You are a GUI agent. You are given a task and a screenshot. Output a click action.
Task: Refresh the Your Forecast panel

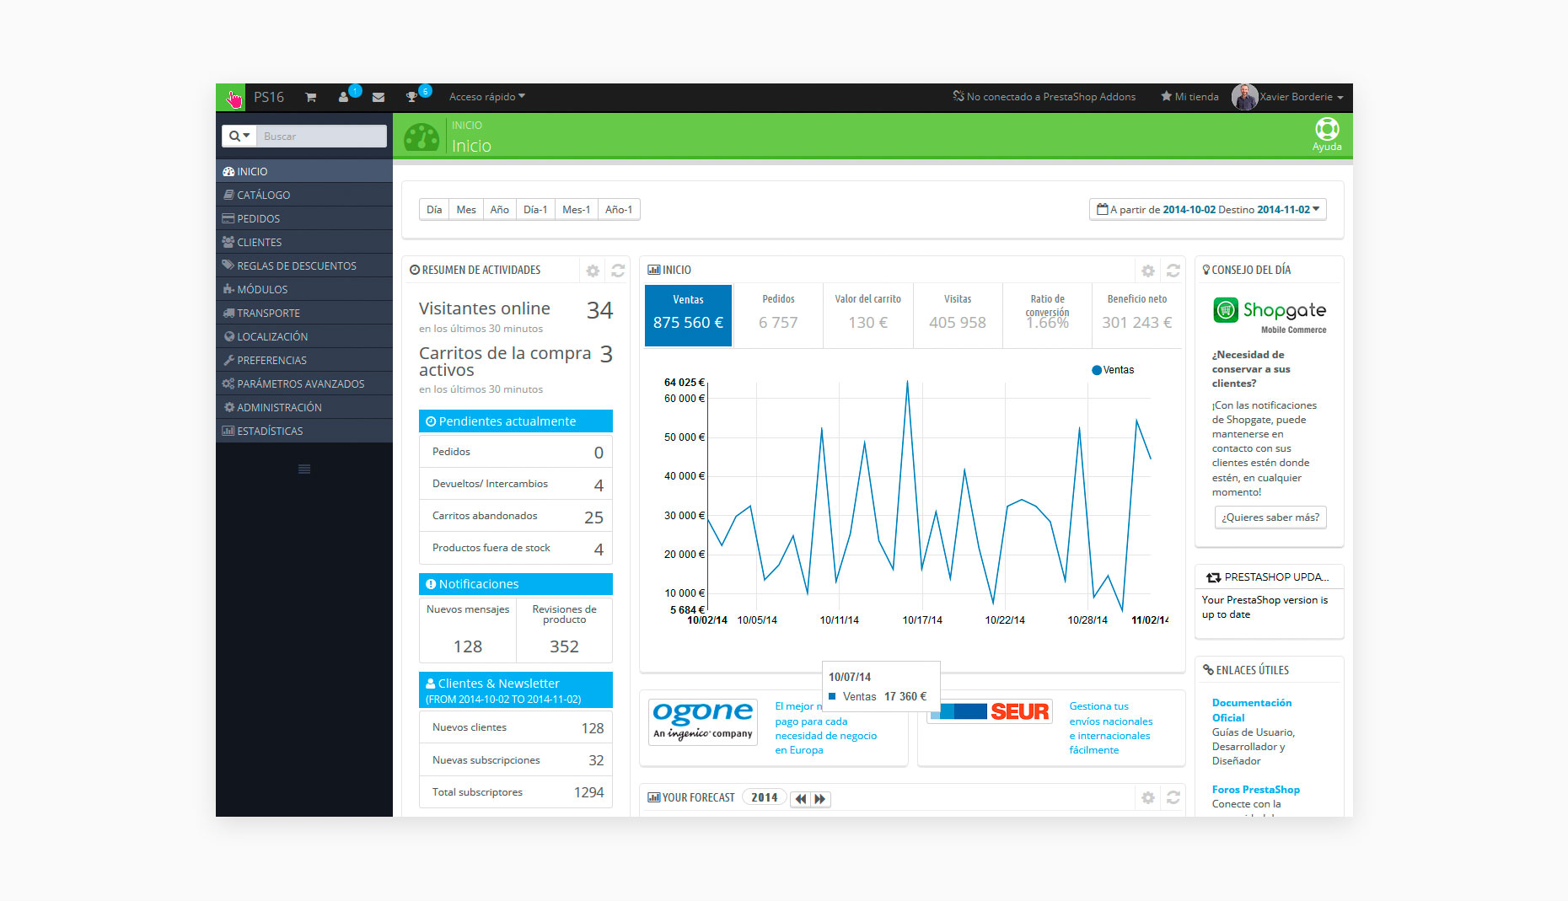pos(1173,797)
